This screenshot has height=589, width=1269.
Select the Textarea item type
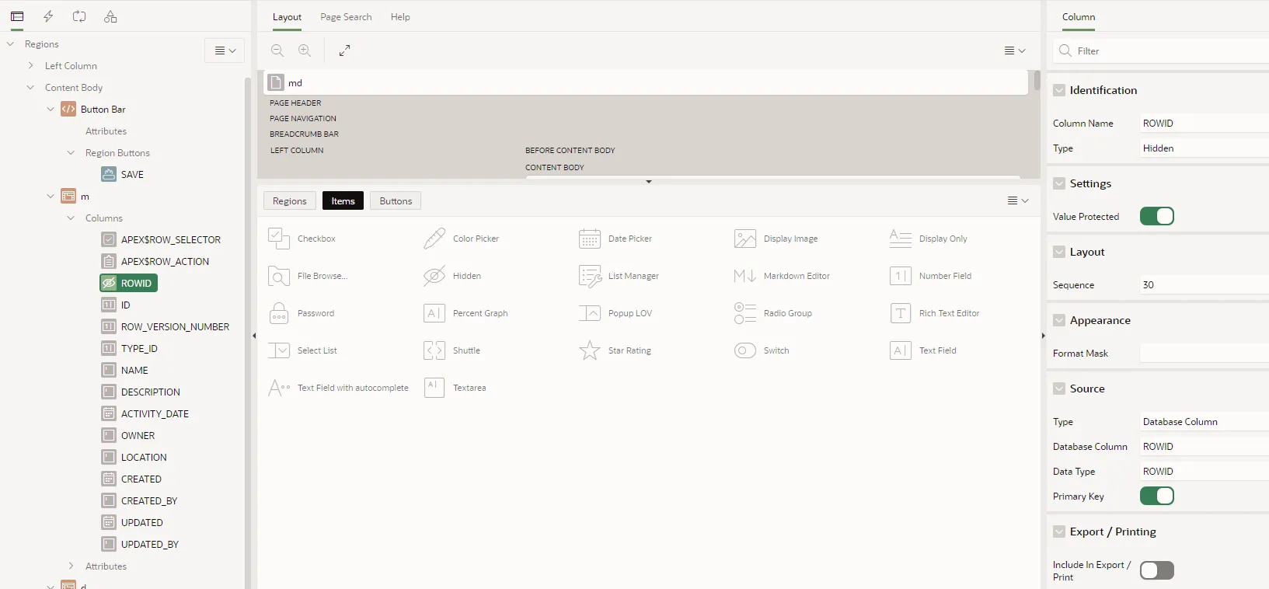click(455, 388)
